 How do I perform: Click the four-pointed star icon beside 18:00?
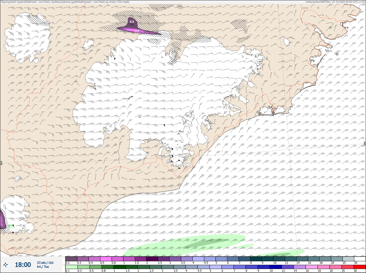(5, 265)
